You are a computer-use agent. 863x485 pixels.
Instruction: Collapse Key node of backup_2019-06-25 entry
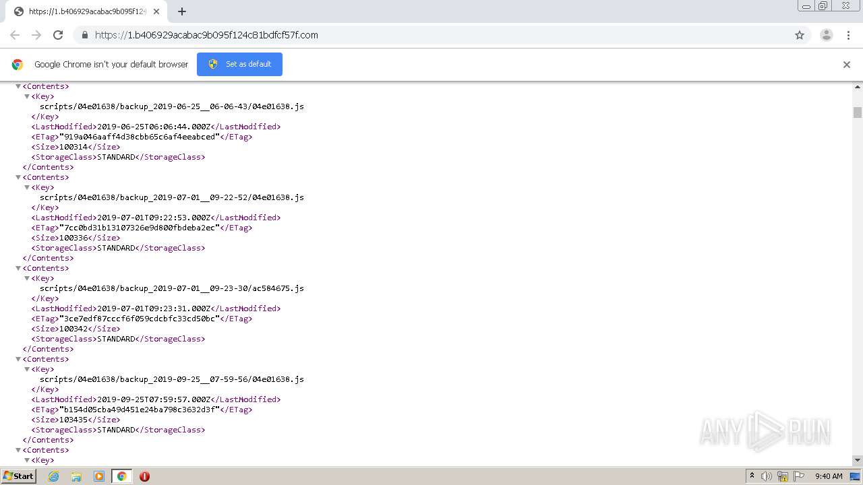[27, 96]
